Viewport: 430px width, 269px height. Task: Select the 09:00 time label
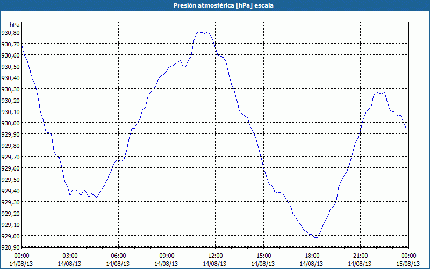pos(167,256)
